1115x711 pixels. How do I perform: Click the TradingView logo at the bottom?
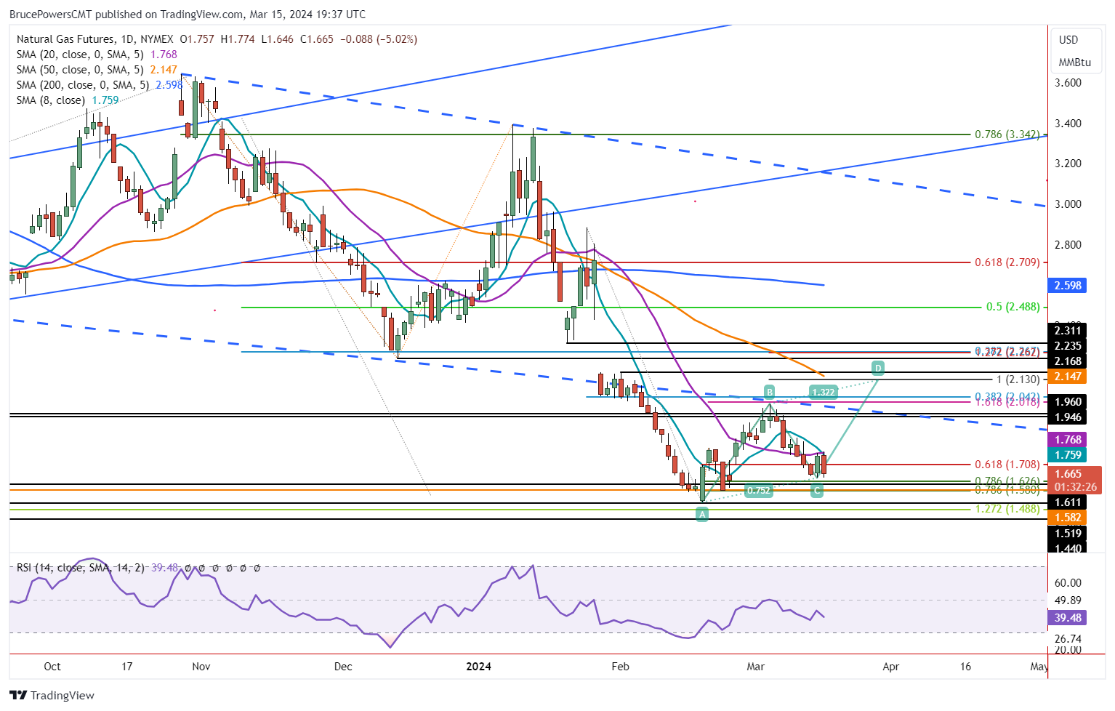tap(52, 695)
